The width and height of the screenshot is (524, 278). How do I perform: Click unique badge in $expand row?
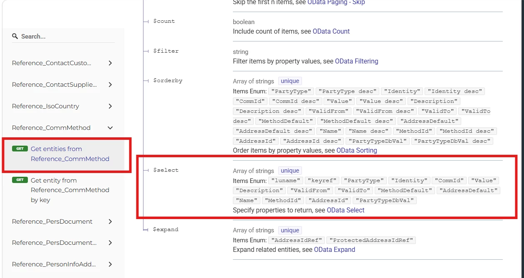click(290, 230)
